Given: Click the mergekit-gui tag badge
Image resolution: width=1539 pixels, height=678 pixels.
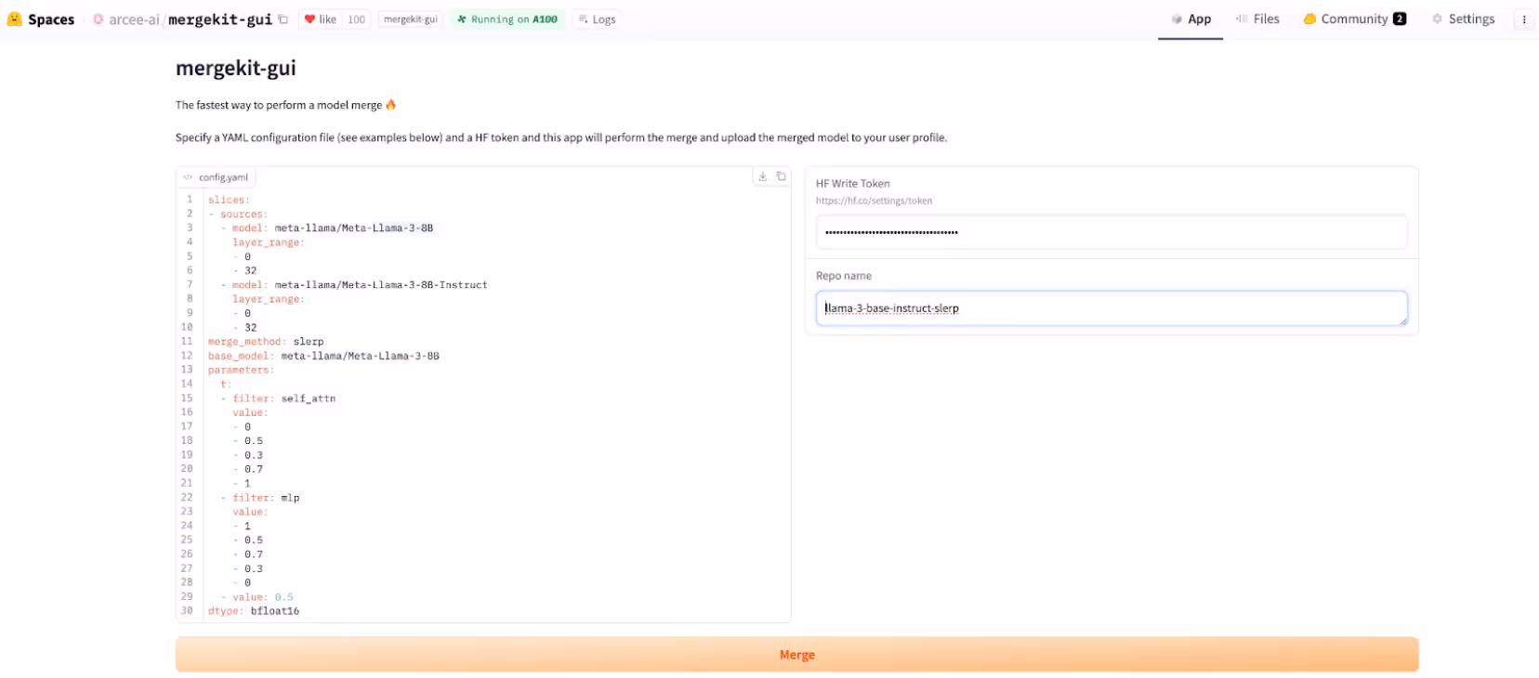Looking at the screenshot, I should coord(411,19).
